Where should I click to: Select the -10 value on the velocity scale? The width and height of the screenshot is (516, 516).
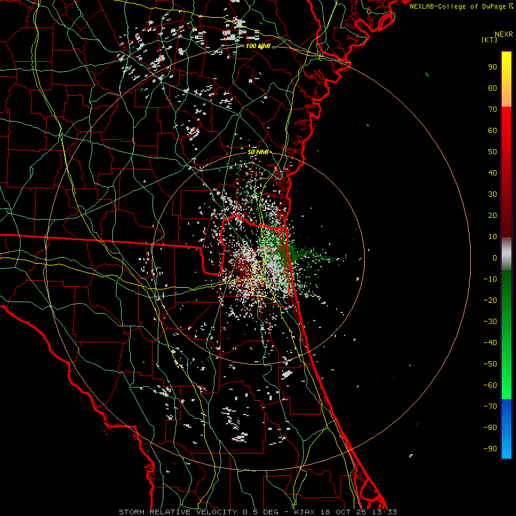click(490, 279)
